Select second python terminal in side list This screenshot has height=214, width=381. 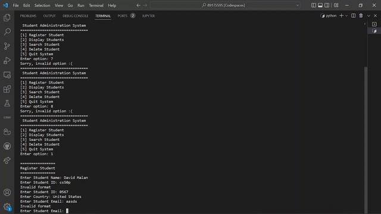click(x=374, y=31)
